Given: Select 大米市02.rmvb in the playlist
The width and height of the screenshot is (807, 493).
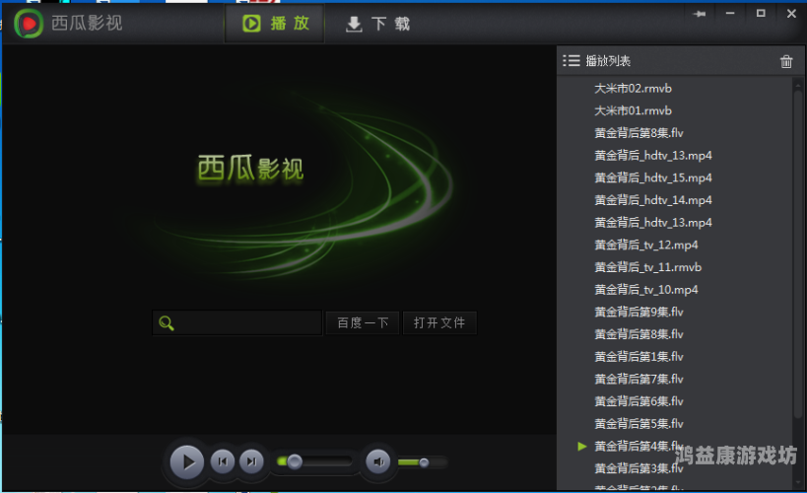Looking at the screenshot, I should tap(633, 89).
